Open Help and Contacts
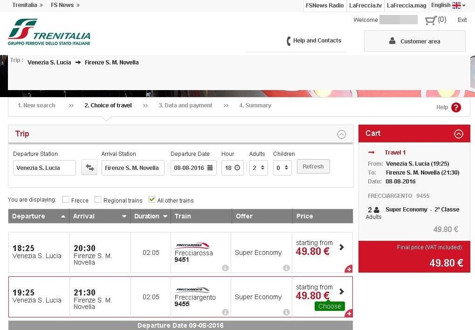 (314, 41)
